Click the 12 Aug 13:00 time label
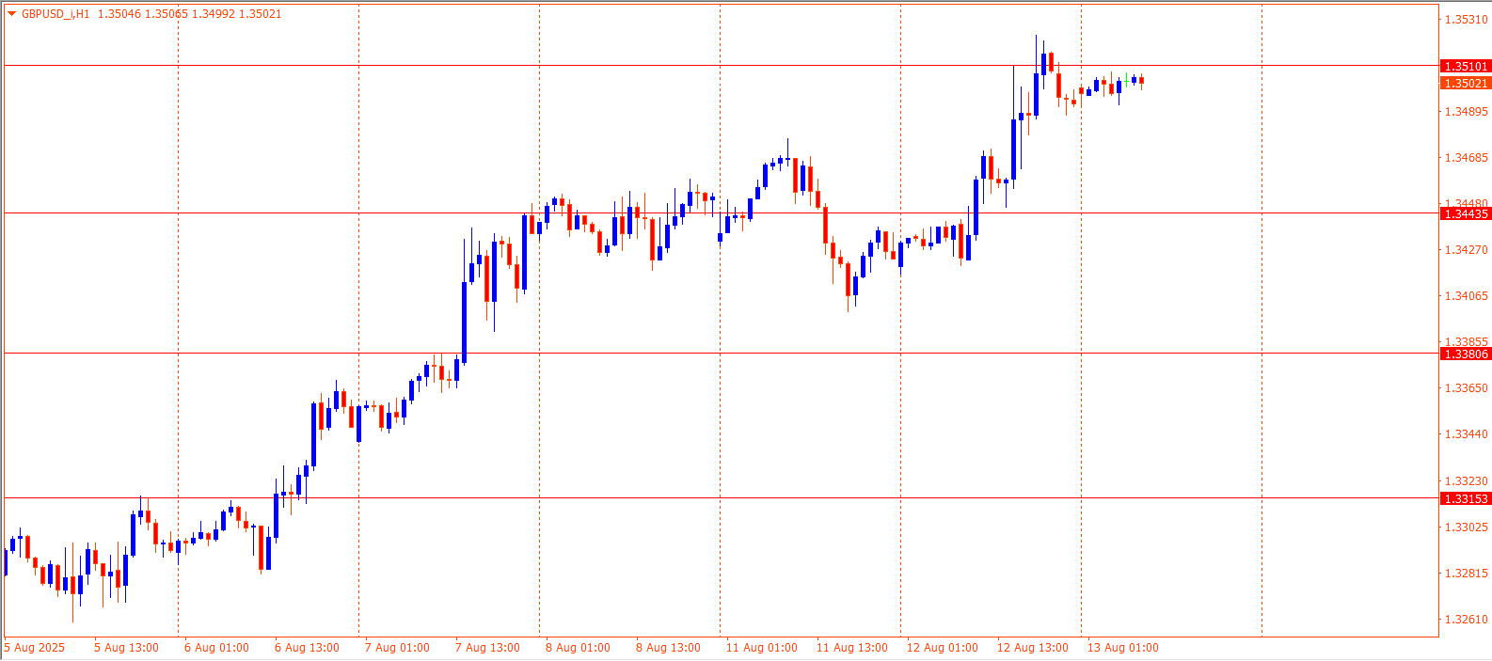Image resolution: width=1492 pixels, height=661 pixels. [x=1032, y=648]
